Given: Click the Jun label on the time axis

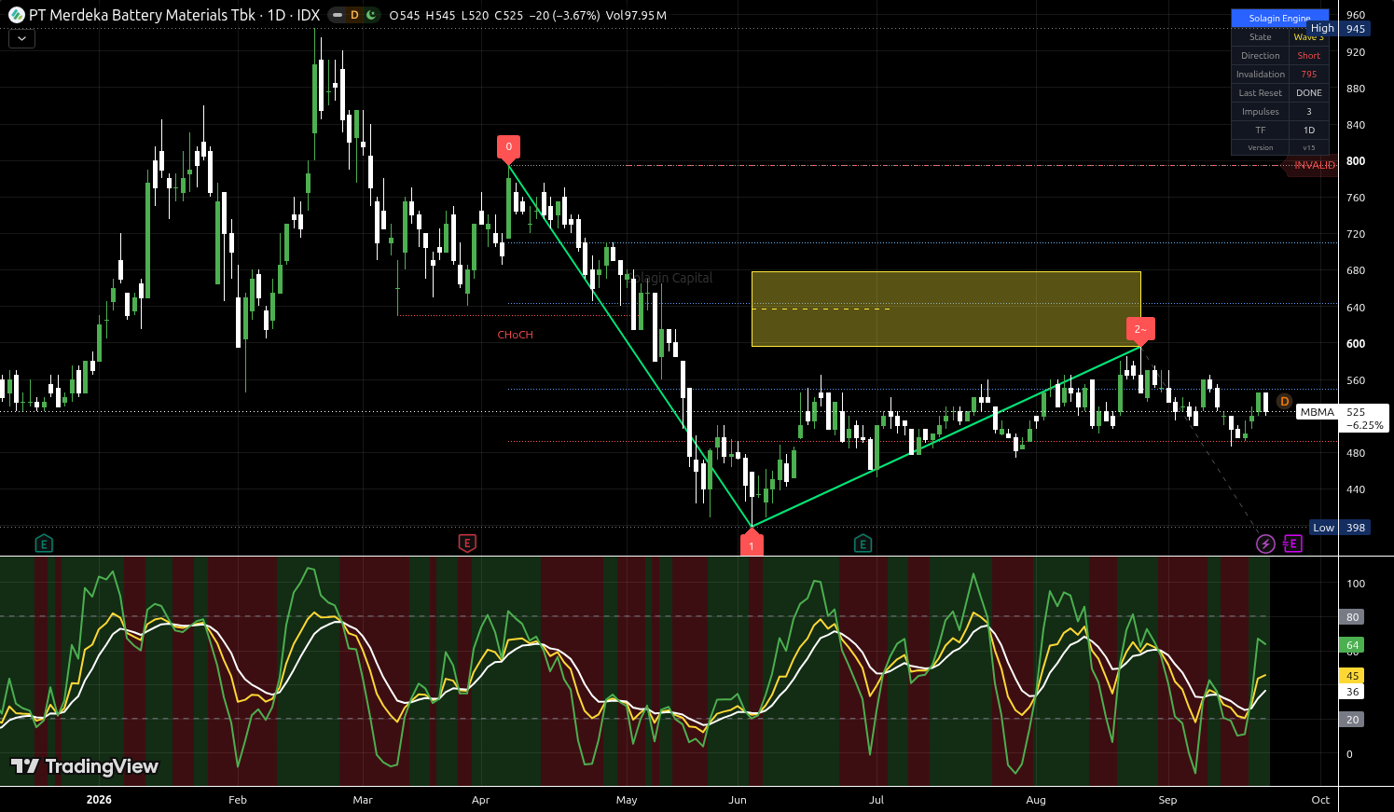Looking at the screenshot, I should (x=738, y=800).
